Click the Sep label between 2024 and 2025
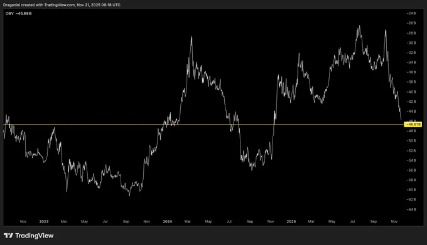The height and width of the screenshot is (245, 427). point(250,221)
